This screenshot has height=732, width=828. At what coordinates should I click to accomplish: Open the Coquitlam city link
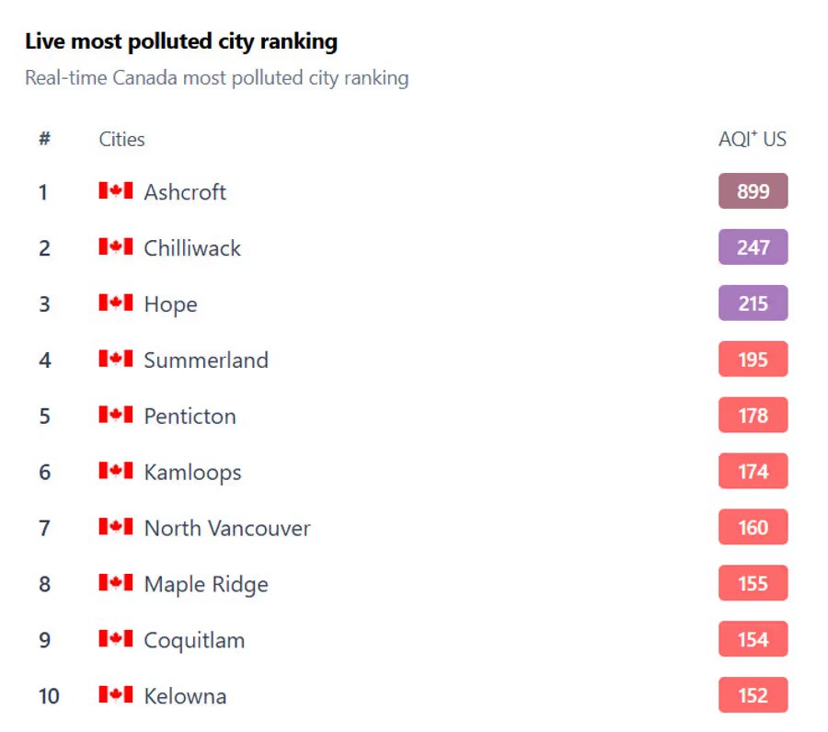click(194, 641)
